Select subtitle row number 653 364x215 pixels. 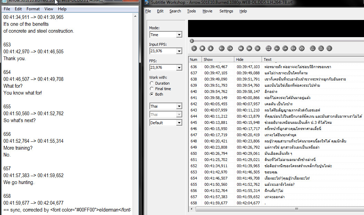click(194, 172)
